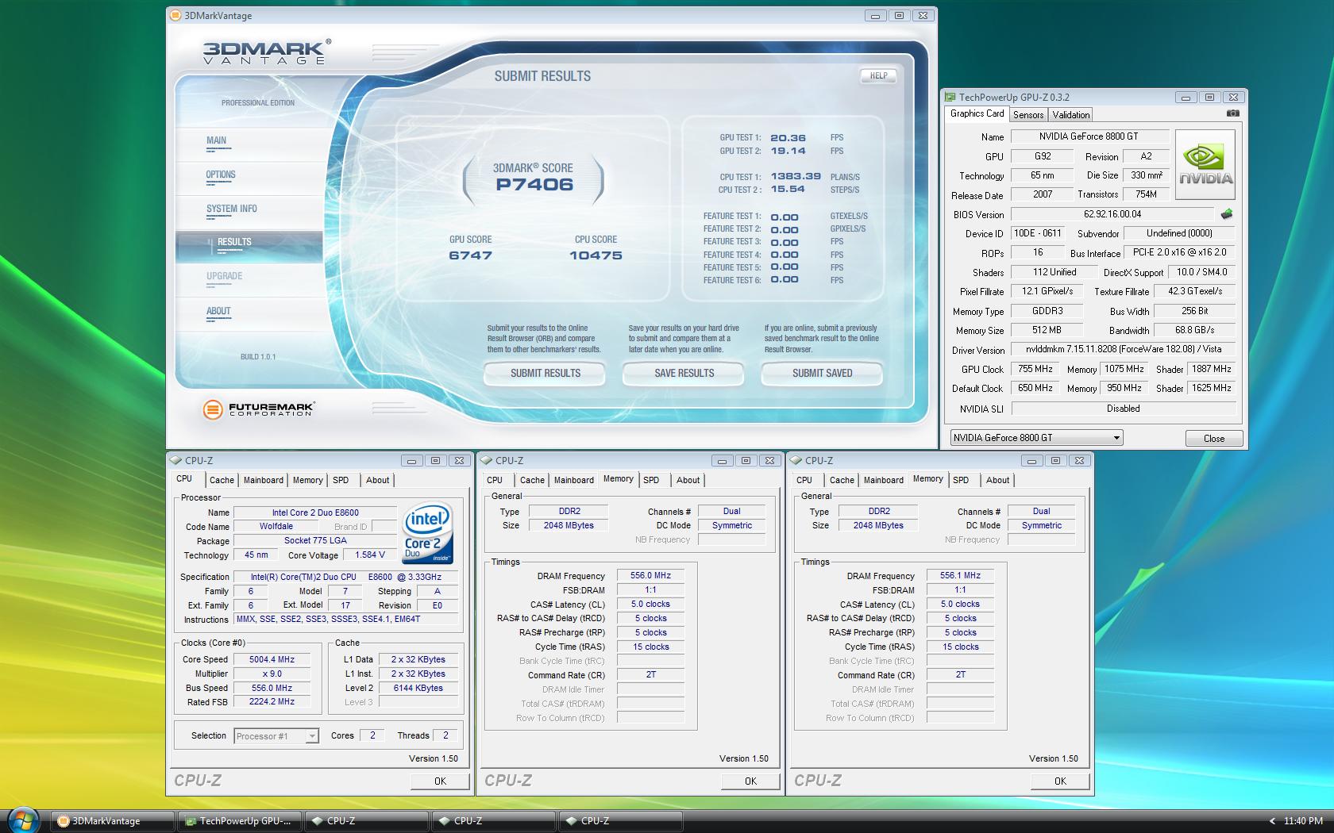This screenshot has width=1334, height=833.
Task: Open SPD tab in first CPU-Z window
Action: [x=341, y=480]
